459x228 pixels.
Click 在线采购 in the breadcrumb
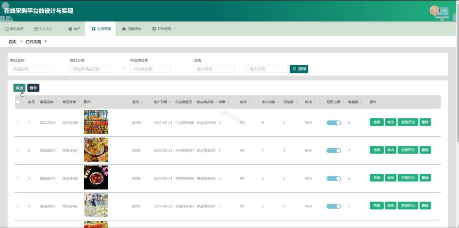(x=33, y=42)
